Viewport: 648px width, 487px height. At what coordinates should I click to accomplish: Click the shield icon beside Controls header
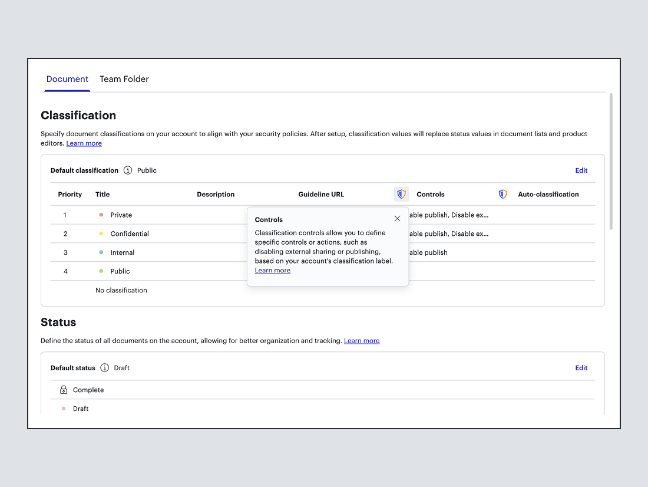click(x=401, y=194)
